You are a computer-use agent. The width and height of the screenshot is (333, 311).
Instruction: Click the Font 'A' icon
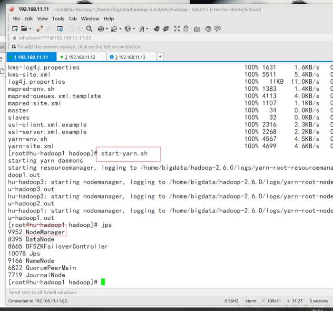(x=141, y=29)
